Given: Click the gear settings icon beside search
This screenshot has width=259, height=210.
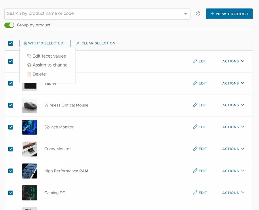Looking at the screenshot, I should (198, 13).
